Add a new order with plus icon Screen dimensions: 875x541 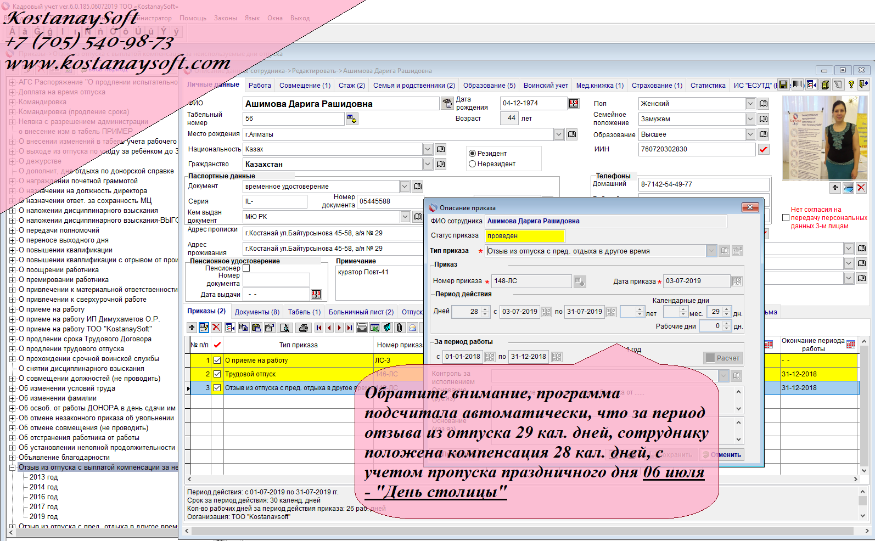[x=192, y=328]
